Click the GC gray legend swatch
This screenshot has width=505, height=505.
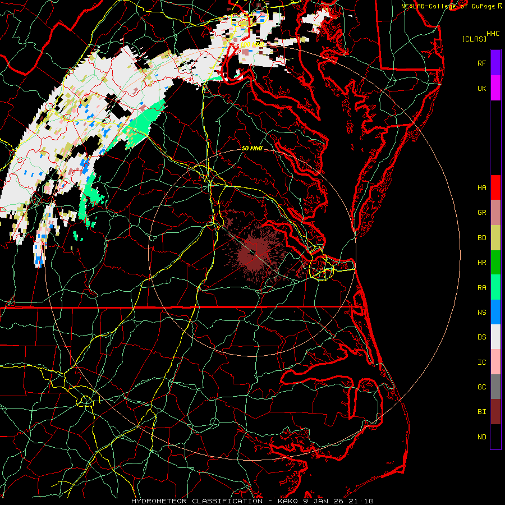click(495, 387)
